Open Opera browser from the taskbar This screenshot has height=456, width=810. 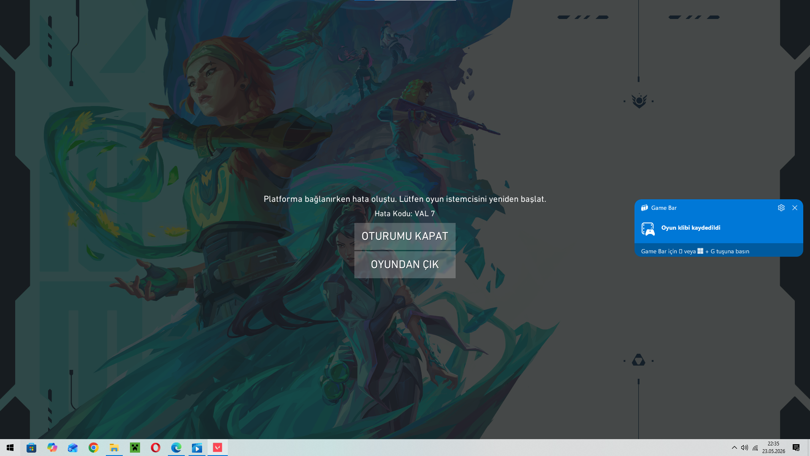coord(155,448)
